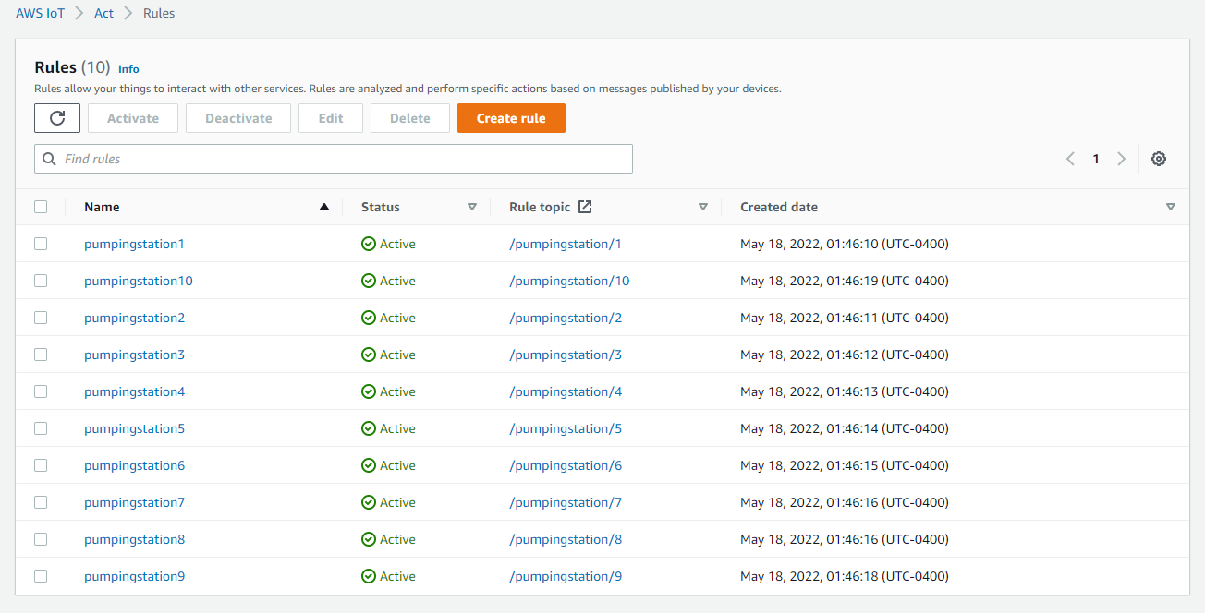This screenshot has width=1205, height=613.
Task: Check the pumpingstation1 row checkbox
Action: [41, 244]
